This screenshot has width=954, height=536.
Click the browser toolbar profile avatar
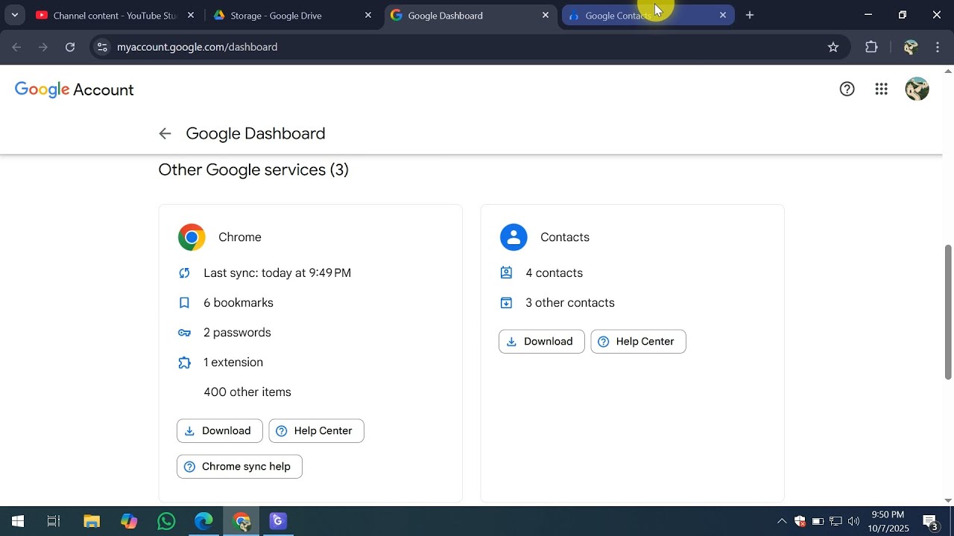pos(910,47)
